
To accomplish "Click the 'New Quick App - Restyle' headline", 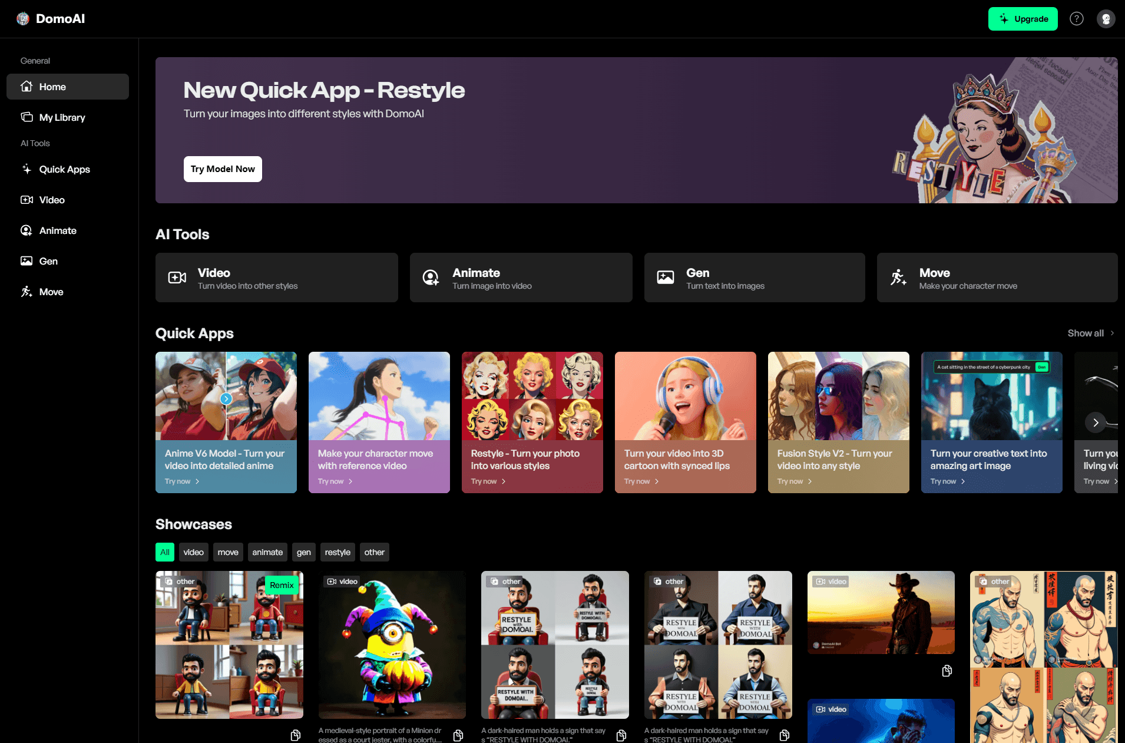I will pos(324,90).
